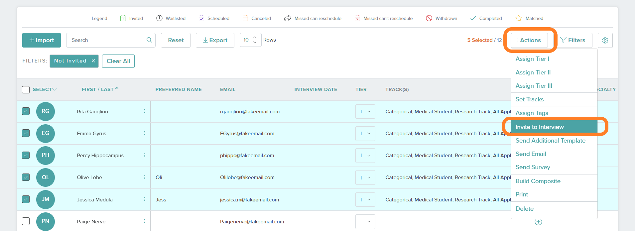Click the Canceled calendar icon in legend
The image size is (635, 231).
[245, 18]
